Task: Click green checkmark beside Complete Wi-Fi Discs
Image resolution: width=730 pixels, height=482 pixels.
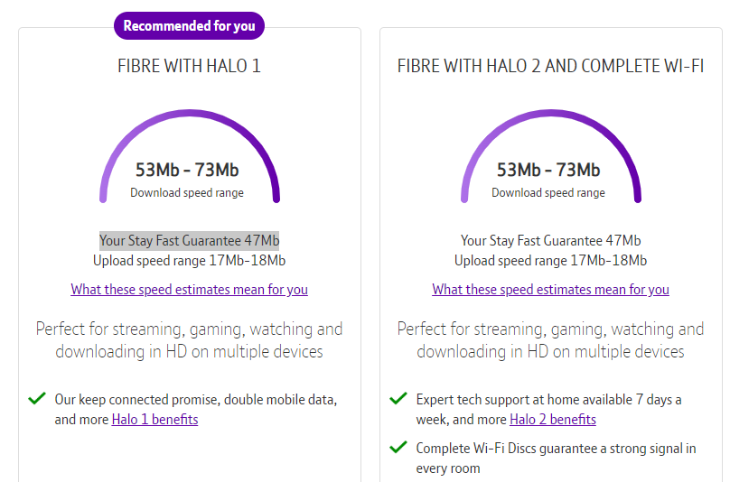Action: [x=398, y=447]
